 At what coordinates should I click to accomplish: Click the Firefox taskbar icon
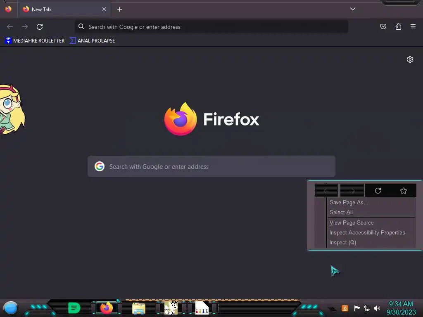tap(106, 308)
